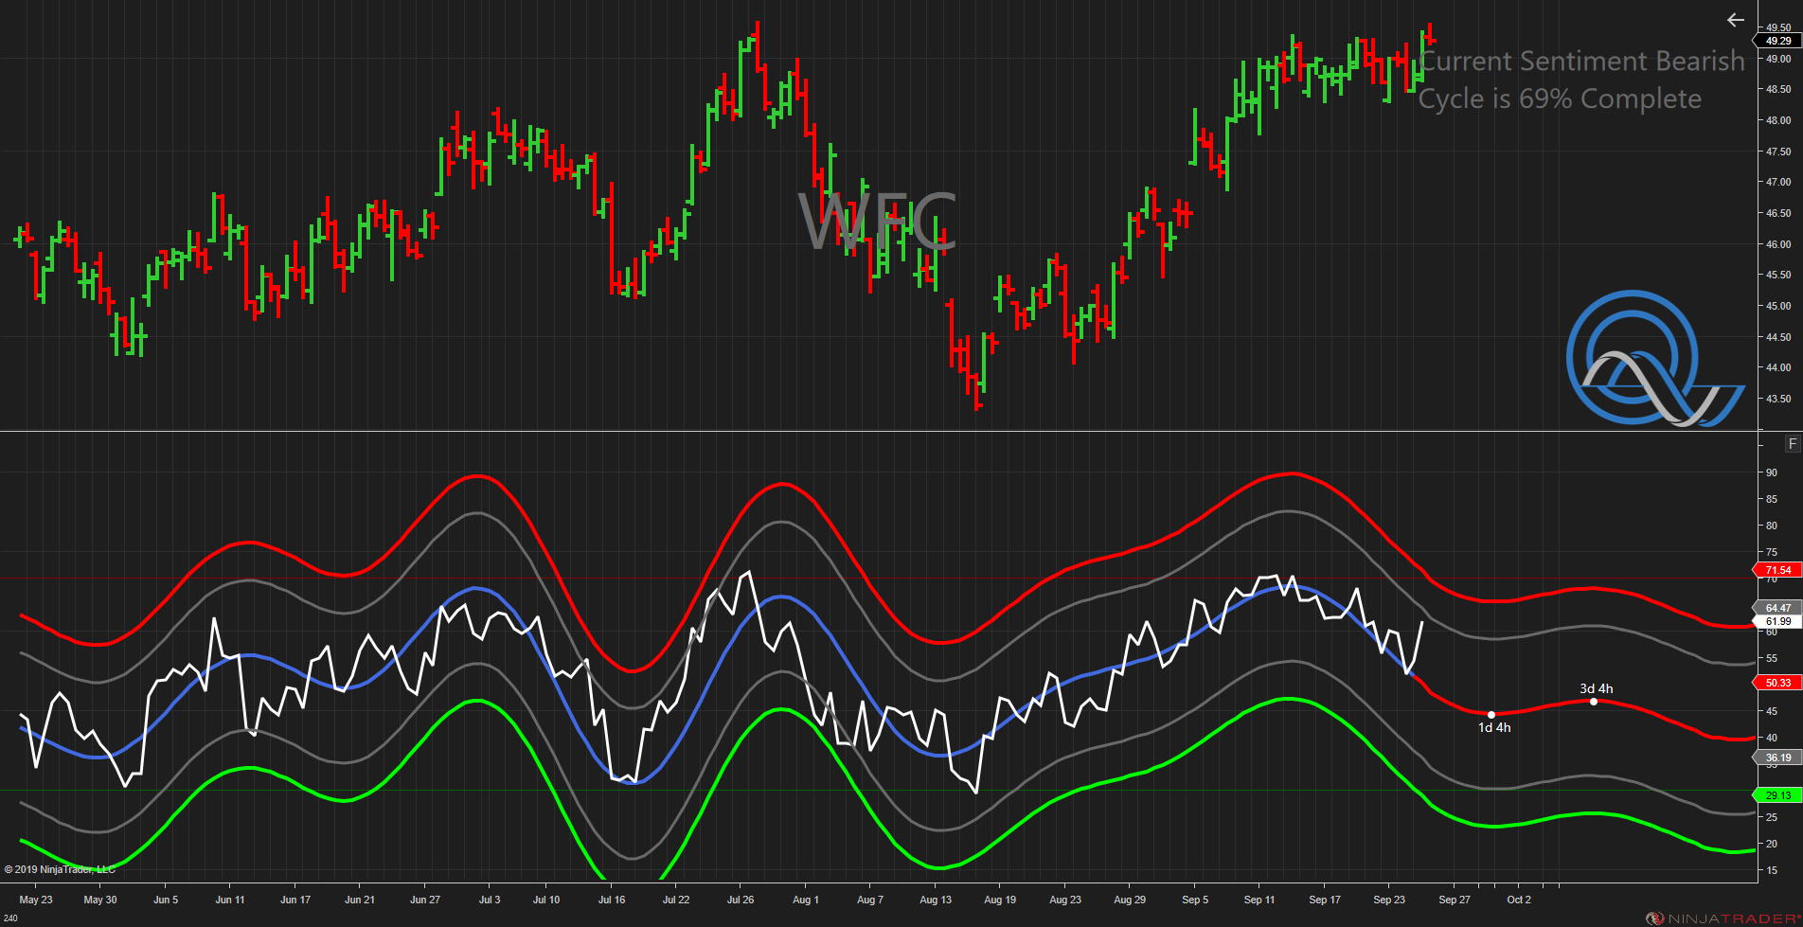The image size is (1803, 927).
Task: Click the Aug 1 date on time axis
Action: 805,900
